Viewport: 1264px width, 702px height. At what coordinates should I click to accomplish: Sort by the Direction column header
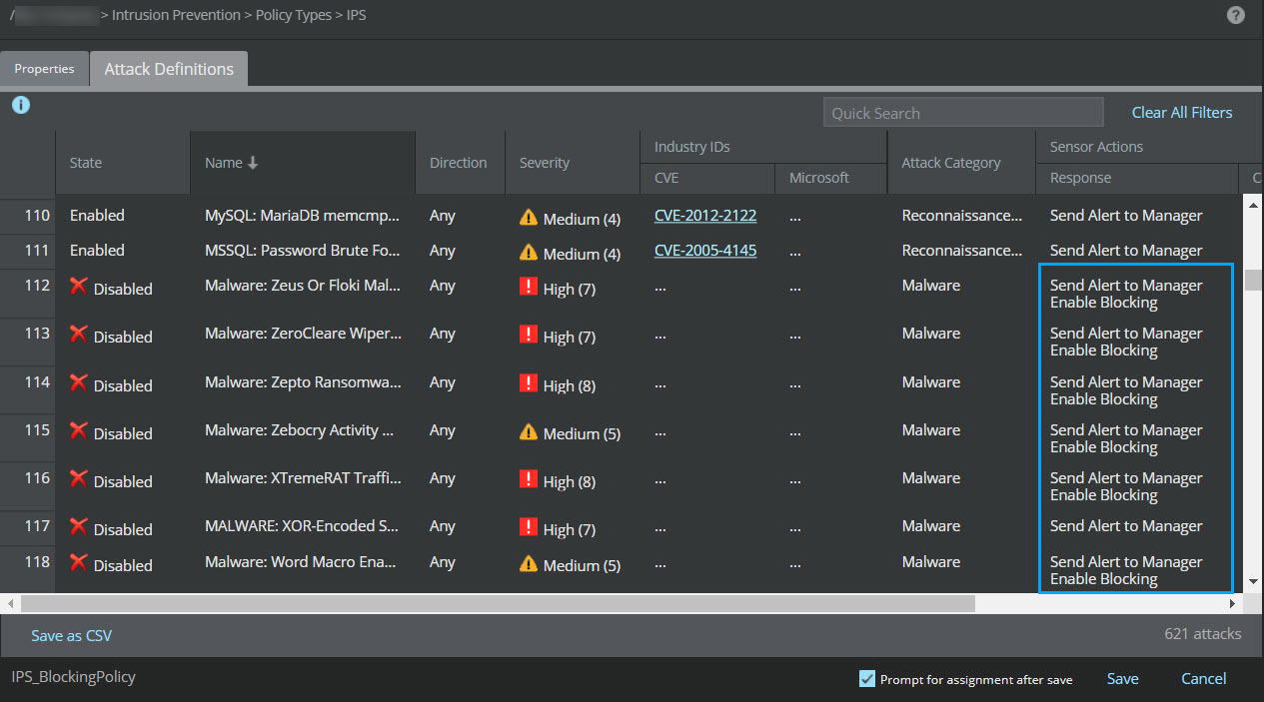pos(459,163)
